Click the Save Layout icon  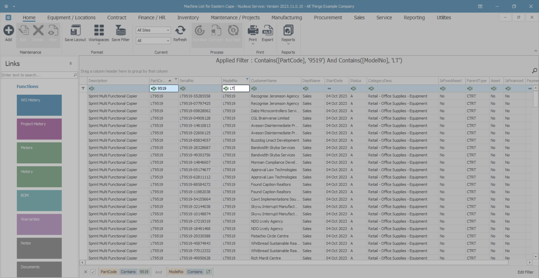[75, 31]
